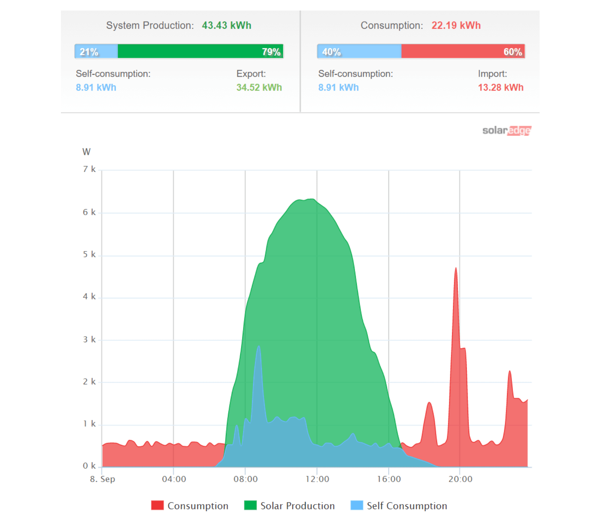610x522 pixels.
Task: Select the 79% export bar segment
Action: tap(200, 51)
